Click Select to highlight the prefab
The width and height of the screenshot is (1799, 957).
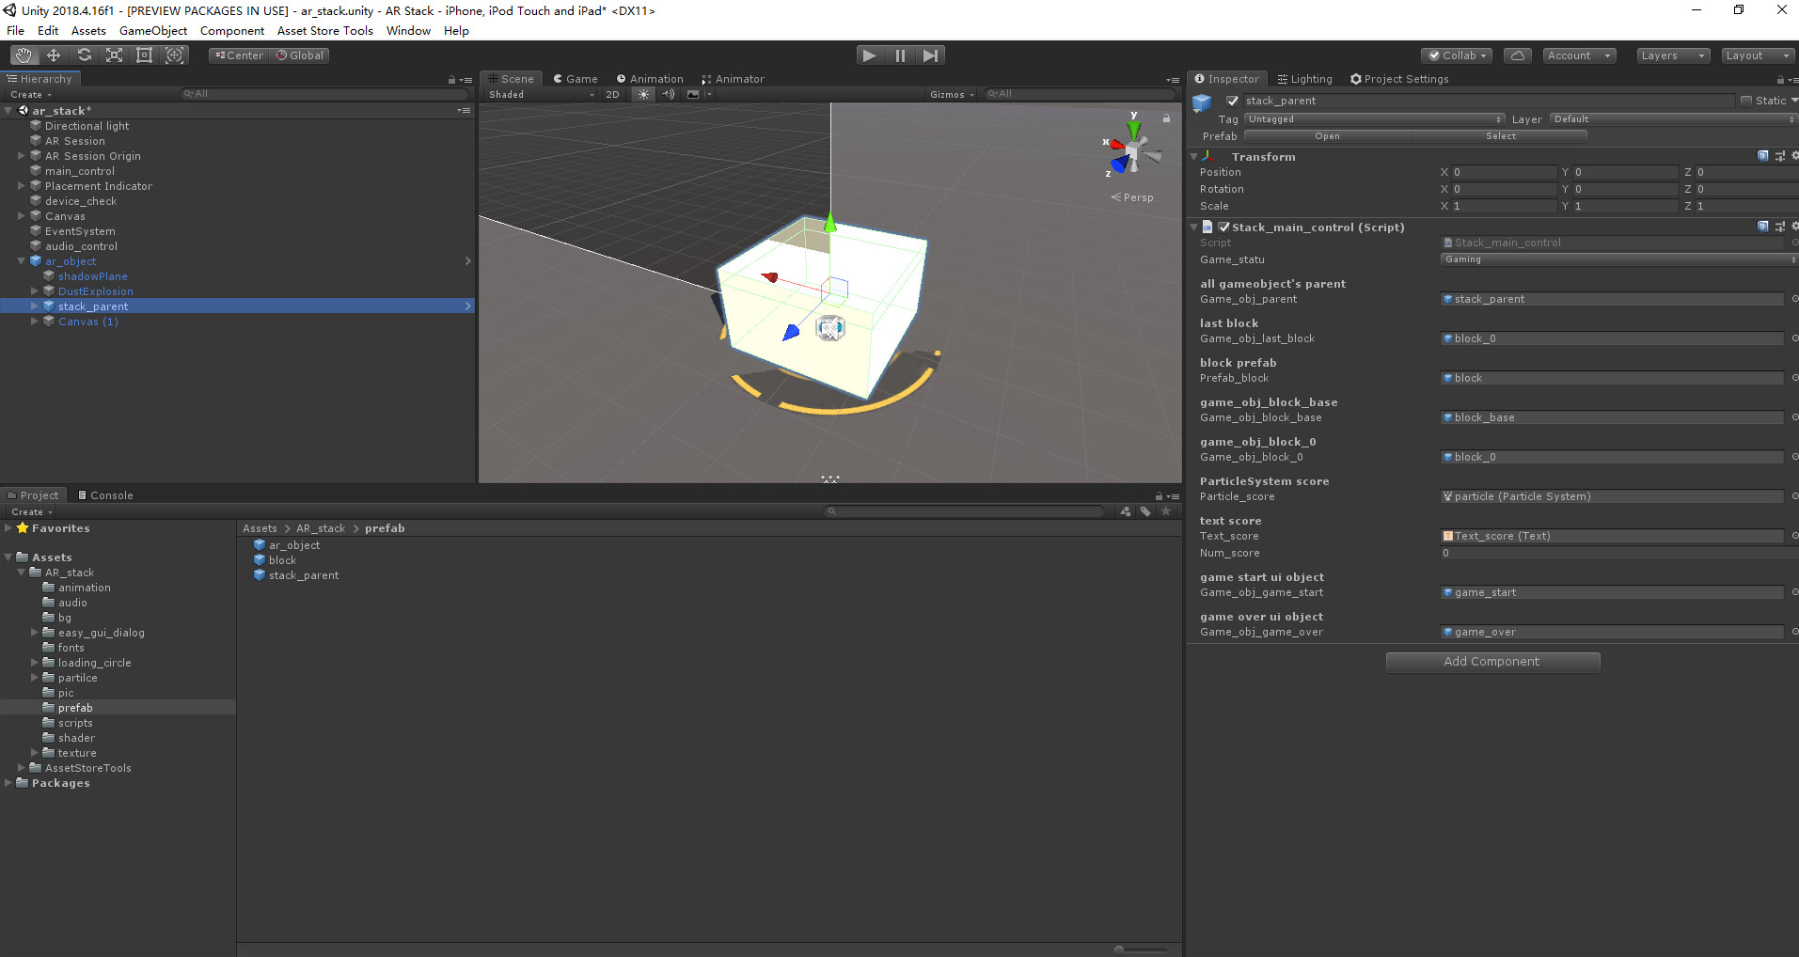(x=1499, y=135)
